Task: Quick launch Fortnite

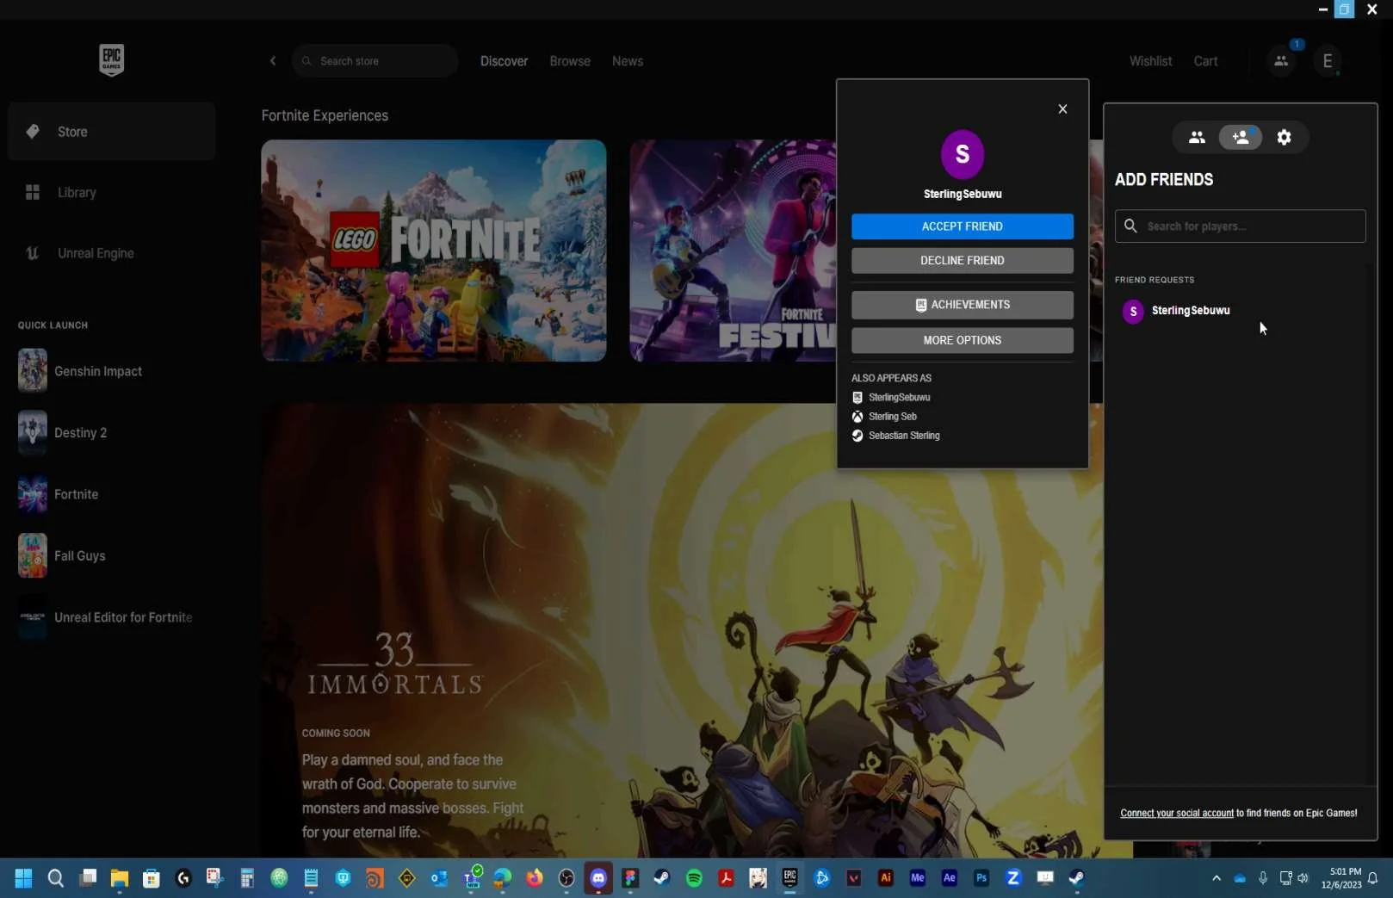Action: pyautogui.click(x=111, y=494)
